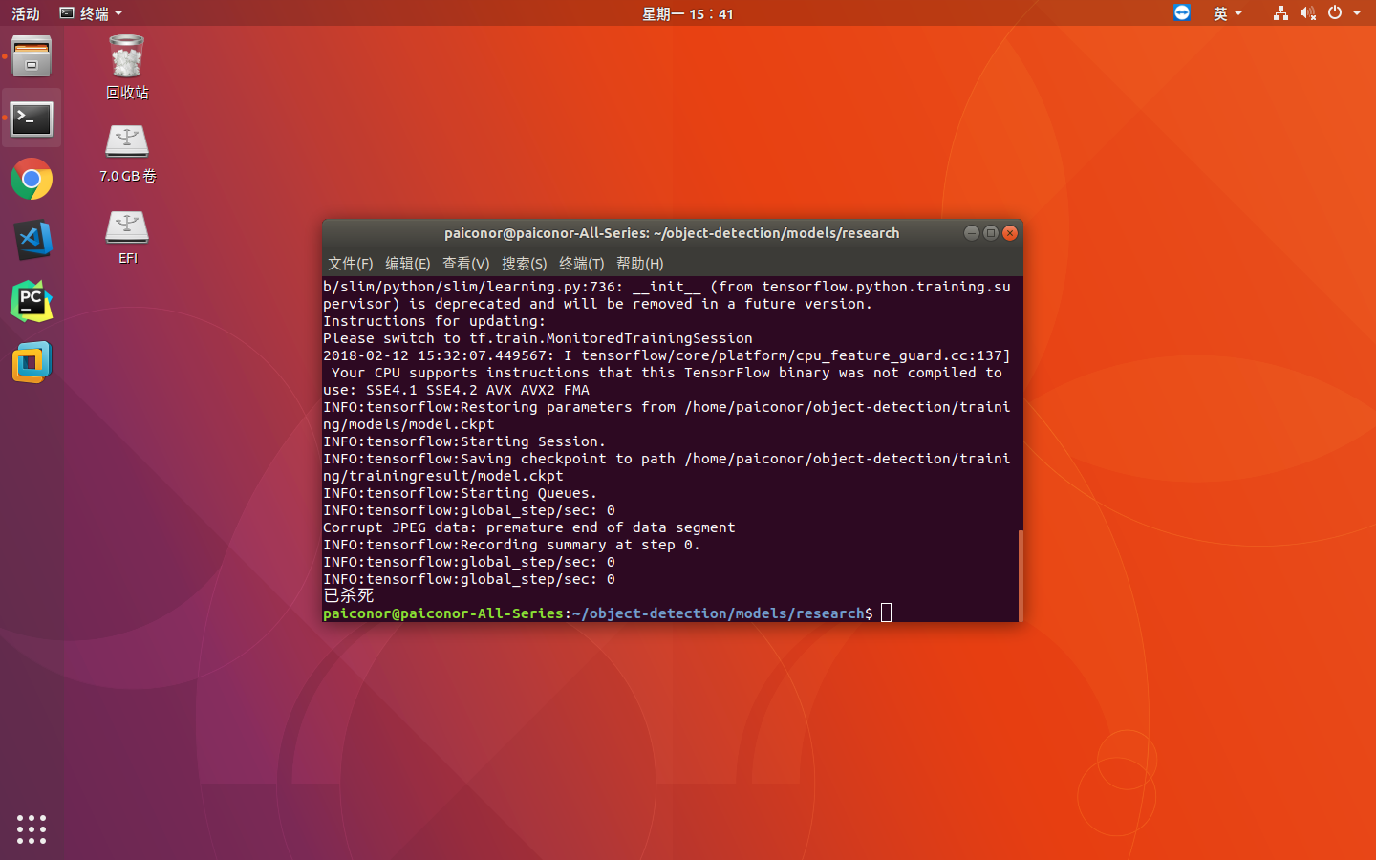The image size is (1376, 860).
Task: Click "INFO:tensorflow:Starting Session." line
Action: (x=464, y=441)
